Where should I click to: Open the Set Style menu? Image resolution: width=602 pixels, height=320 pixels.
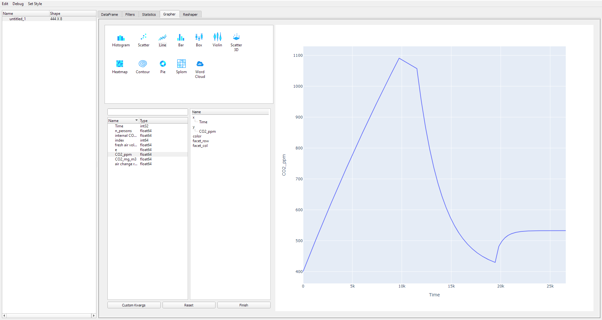point(35,4)
